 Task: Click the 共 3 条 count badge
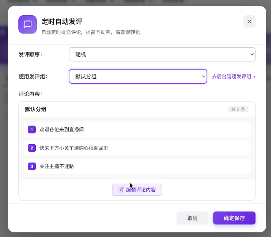pyautogui.click(x=238, y=109)
